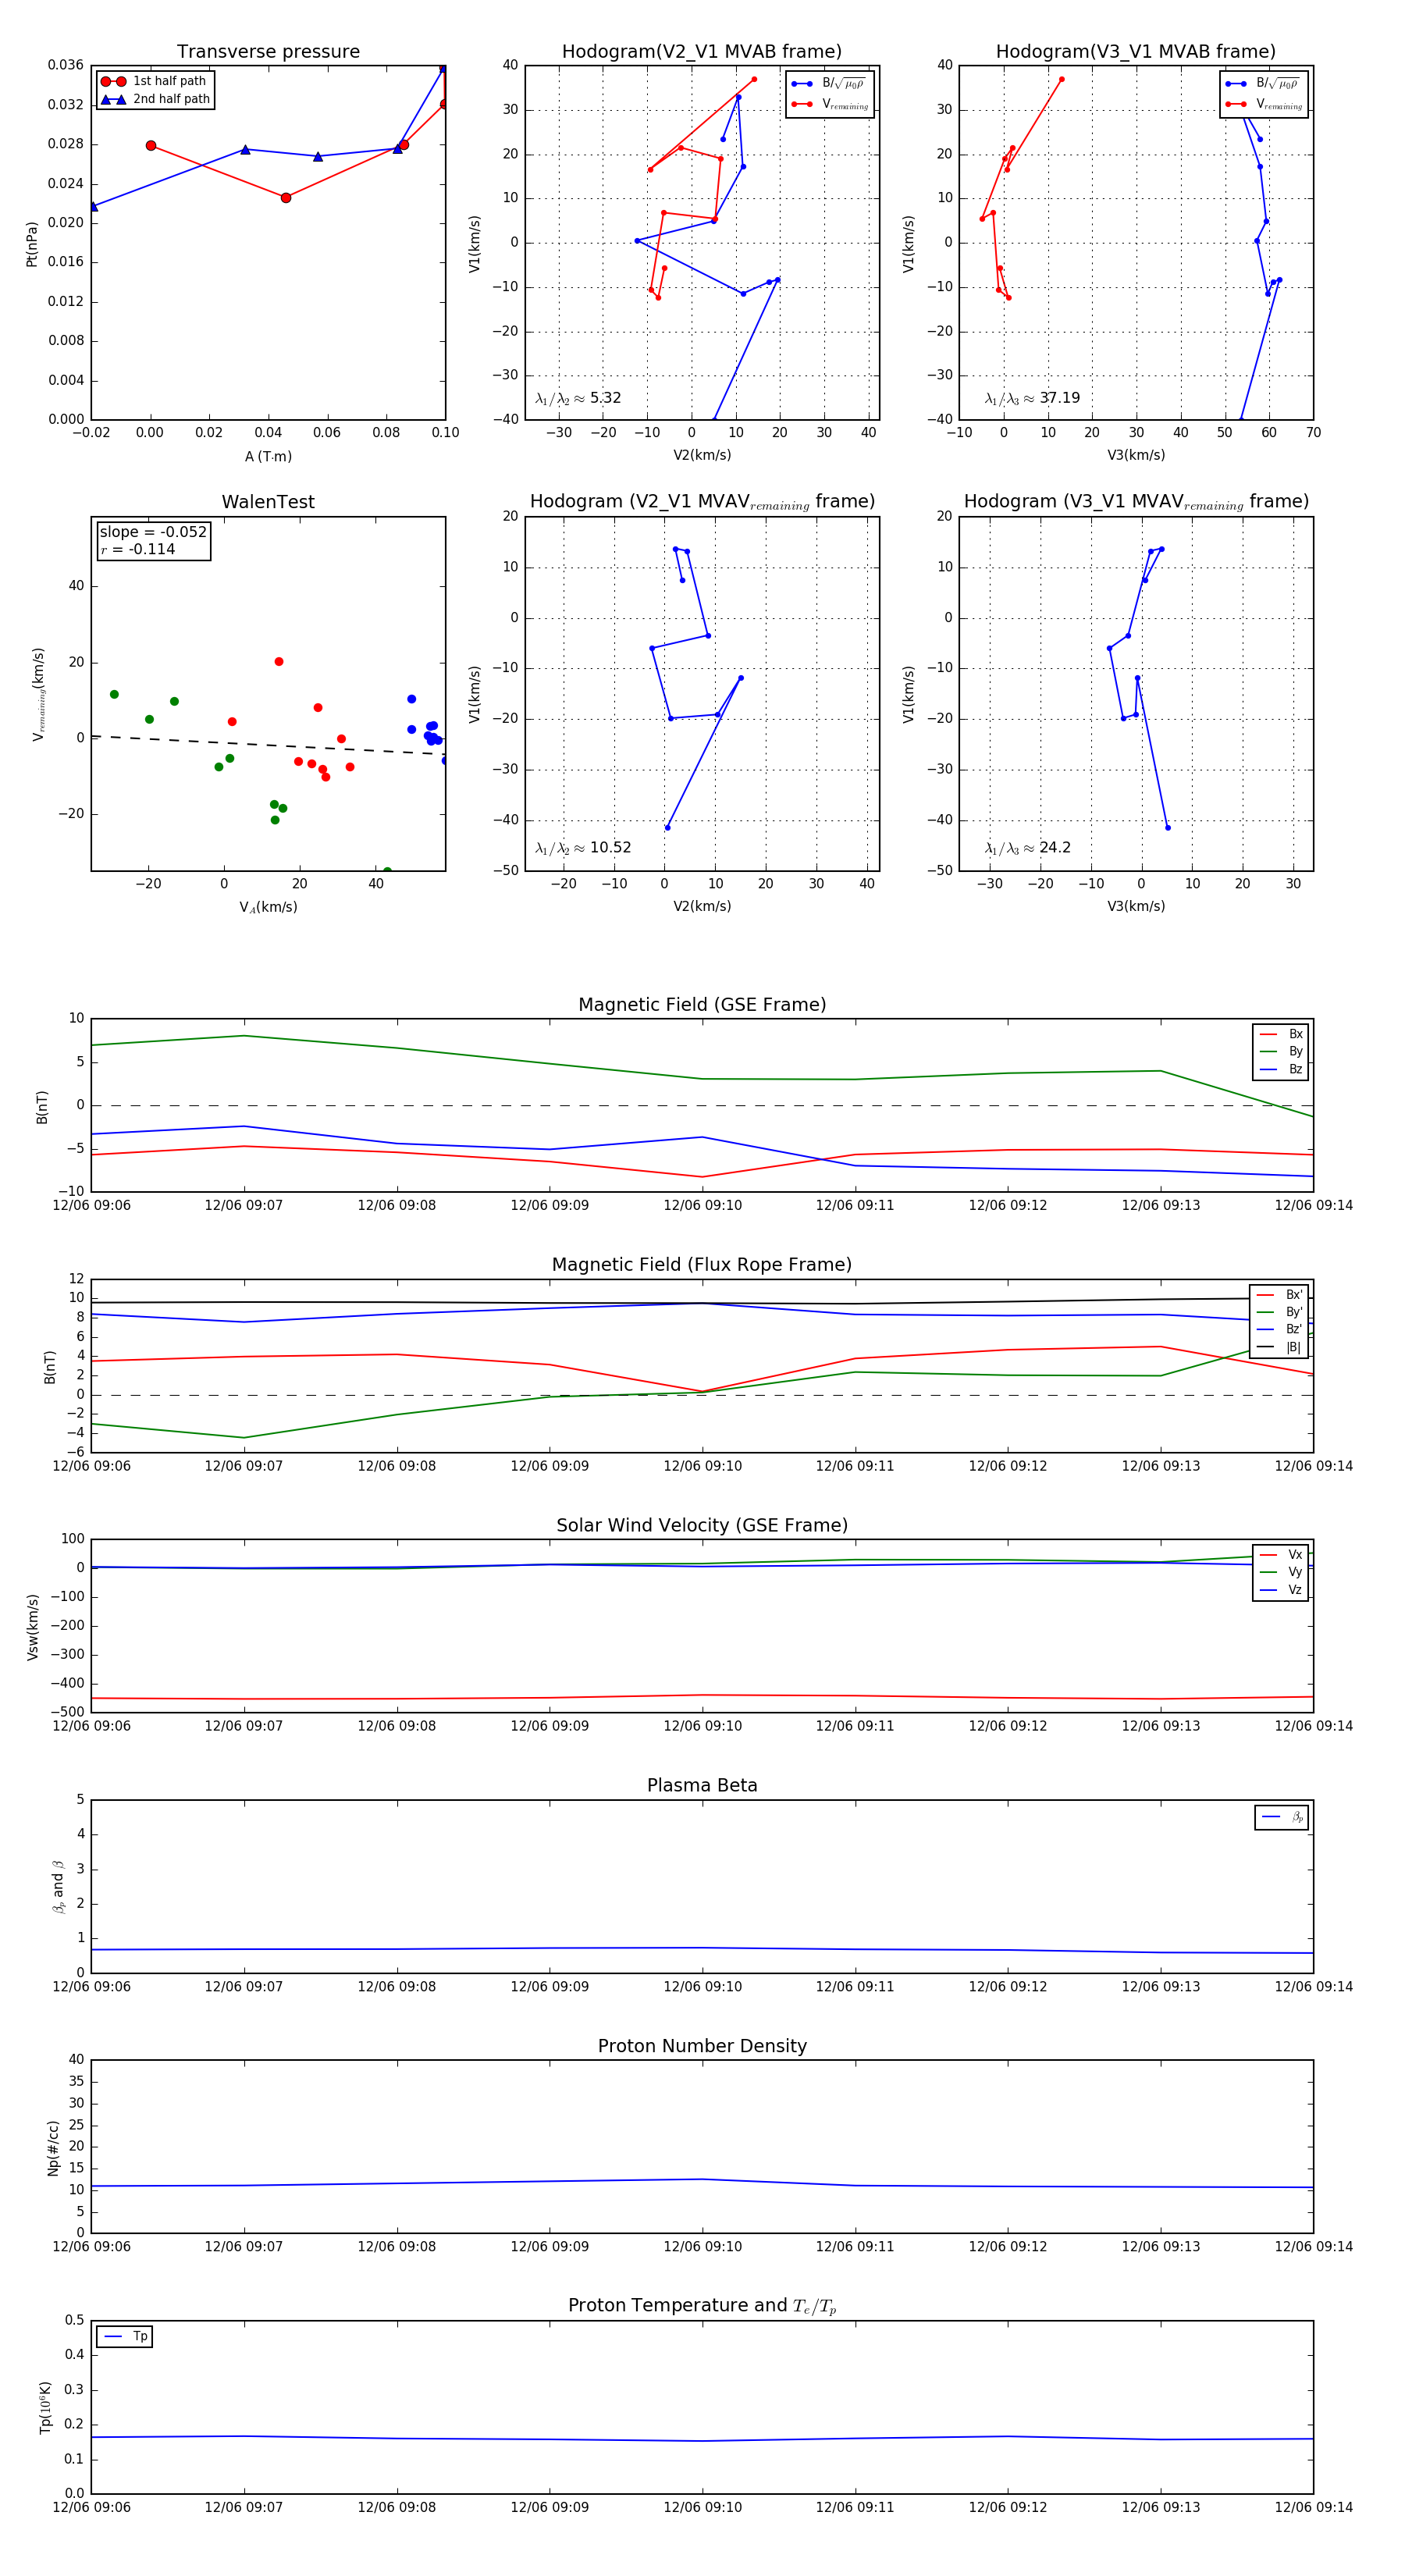This screenshot has width=1405, height=2576.
Task: Click the 'Proton Temperature and Te/Tp' title
Action: pos(702,2305)
